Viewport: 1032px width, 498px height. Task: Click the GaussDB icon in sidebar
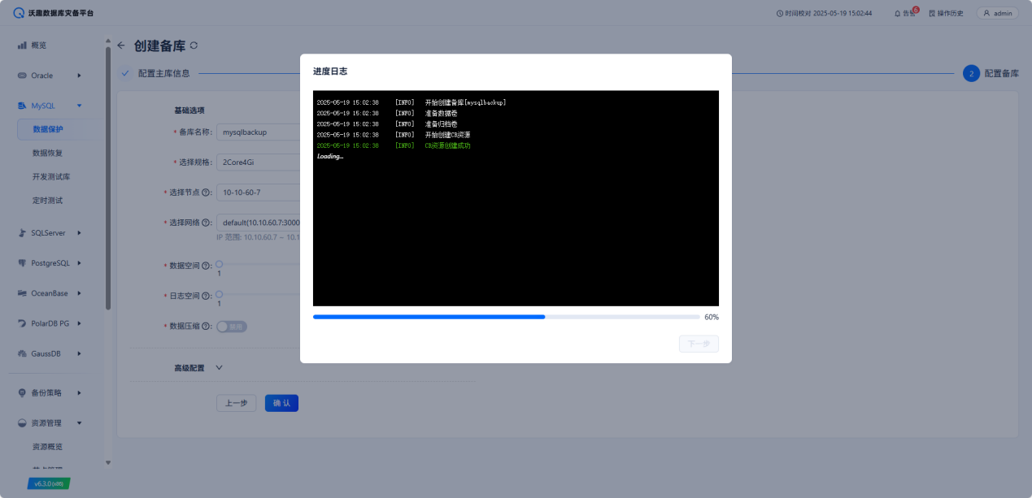point(23,353)
